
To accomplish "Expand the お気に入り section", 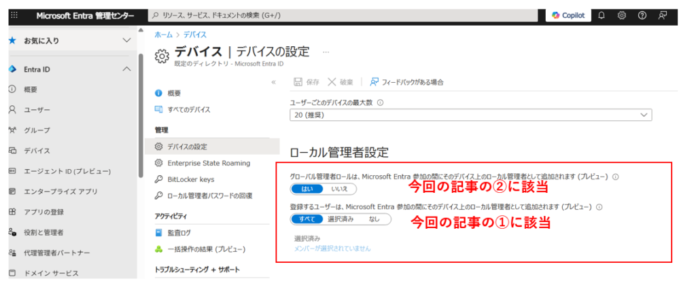I will coord(126,41).
